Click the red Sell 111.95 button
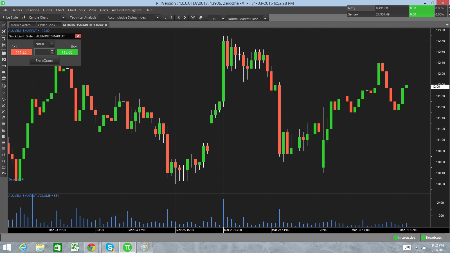 [21, 52]
